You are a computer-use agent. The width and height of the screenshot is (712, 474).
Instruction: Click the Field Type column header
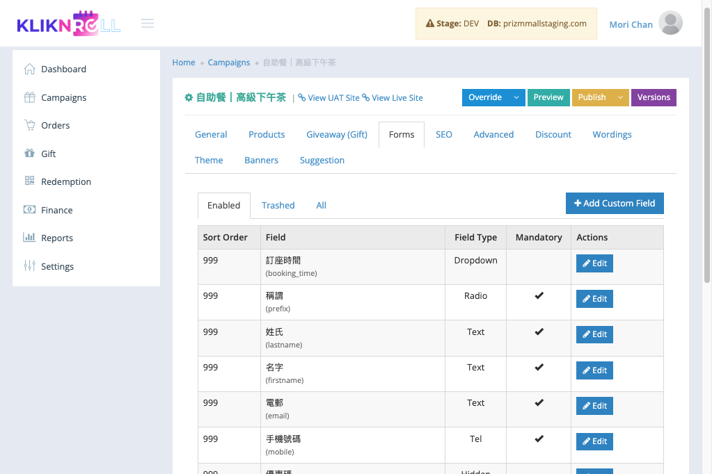pos(475,237)
